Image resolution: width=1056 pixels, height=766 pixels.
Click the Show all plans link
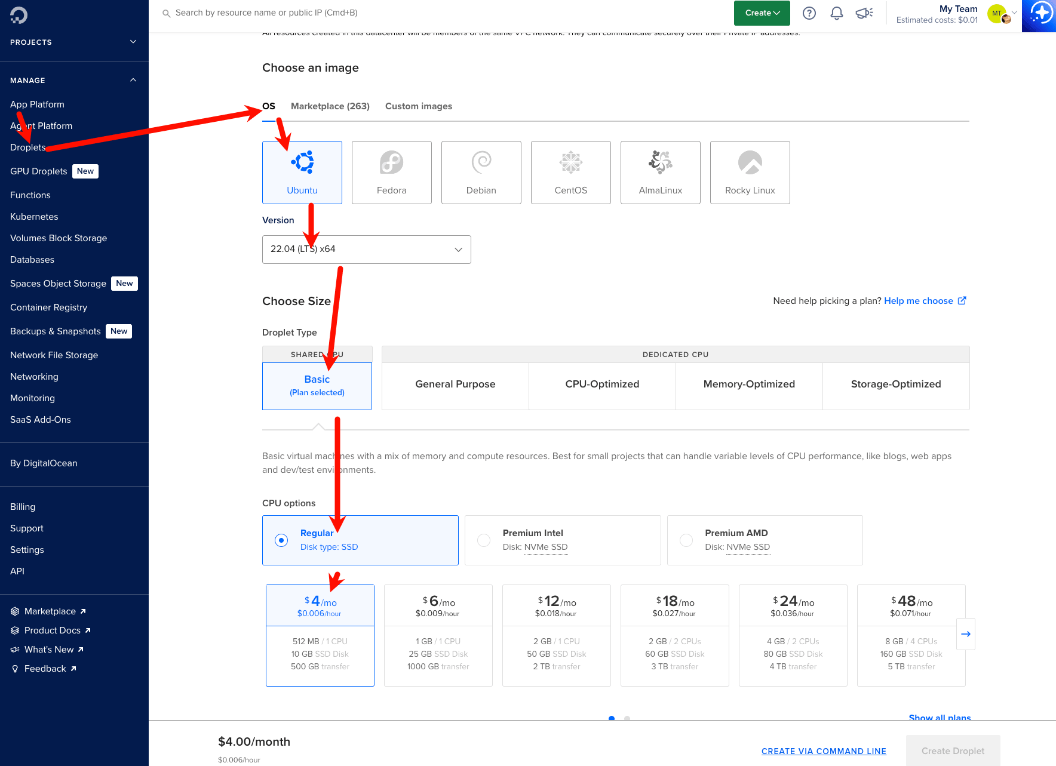tap(940, 717)
